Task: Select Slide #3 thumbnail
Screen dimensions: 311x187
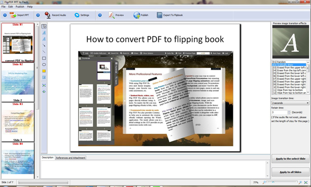Action: click(x=18, y=122)
